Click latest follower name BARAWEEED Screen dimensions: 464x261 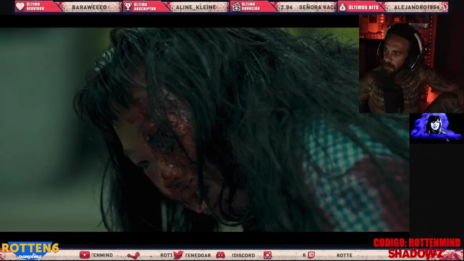click(89, 7)
